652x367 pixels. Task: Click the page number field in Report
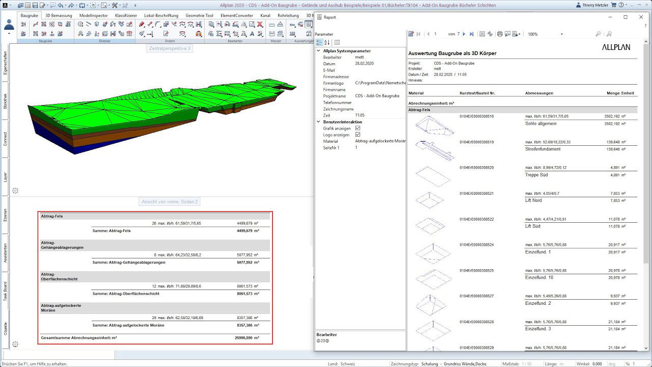(439, 34)
